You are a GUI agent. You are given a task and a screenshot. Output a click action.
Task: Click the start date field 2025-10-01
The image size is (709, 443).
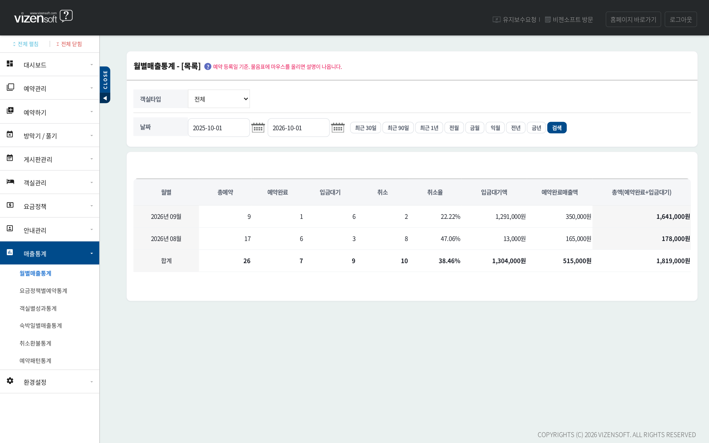pyautogui.click(x=219, y=128)
